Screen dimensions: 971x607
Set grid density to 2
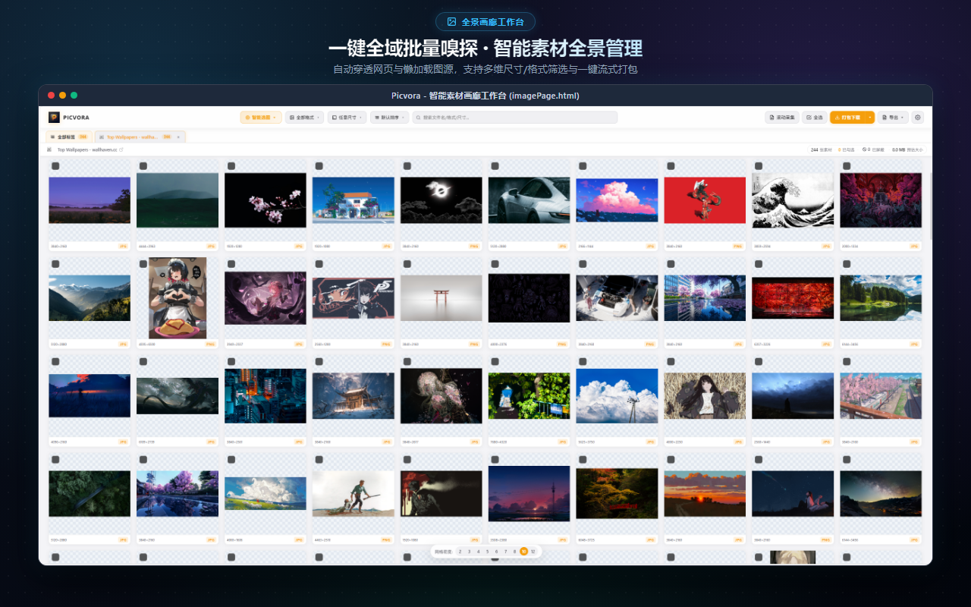coord(460,552)
